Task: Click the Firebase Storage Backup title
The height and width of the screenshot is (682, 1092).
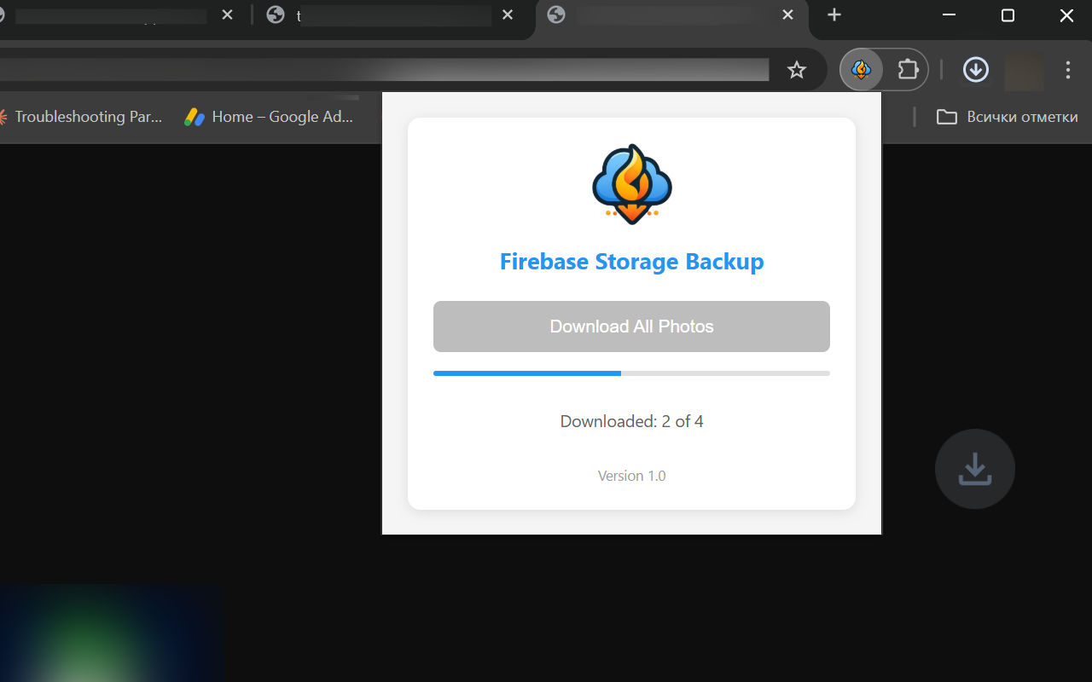Action: click(631, 262)
